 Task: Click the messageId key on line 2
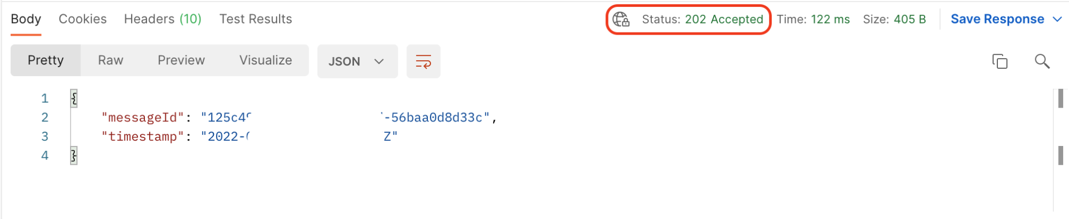[143, 118]
